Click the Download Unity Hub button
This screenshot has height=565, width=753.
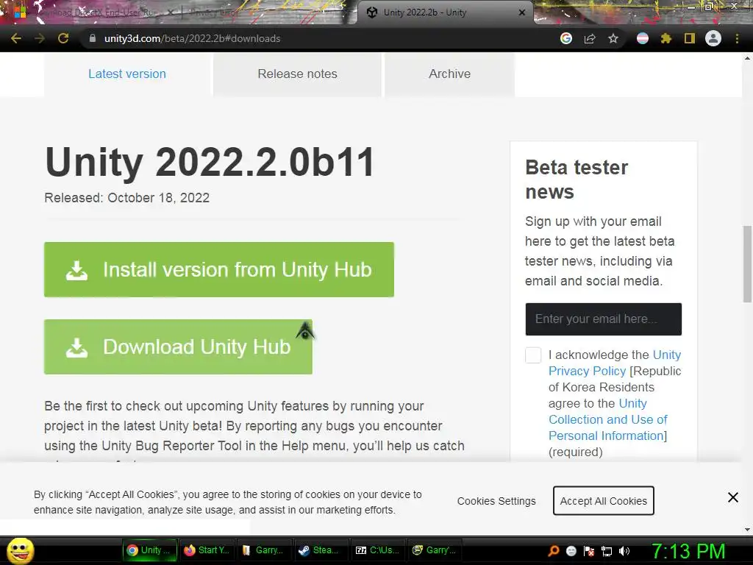pos(178,347)
